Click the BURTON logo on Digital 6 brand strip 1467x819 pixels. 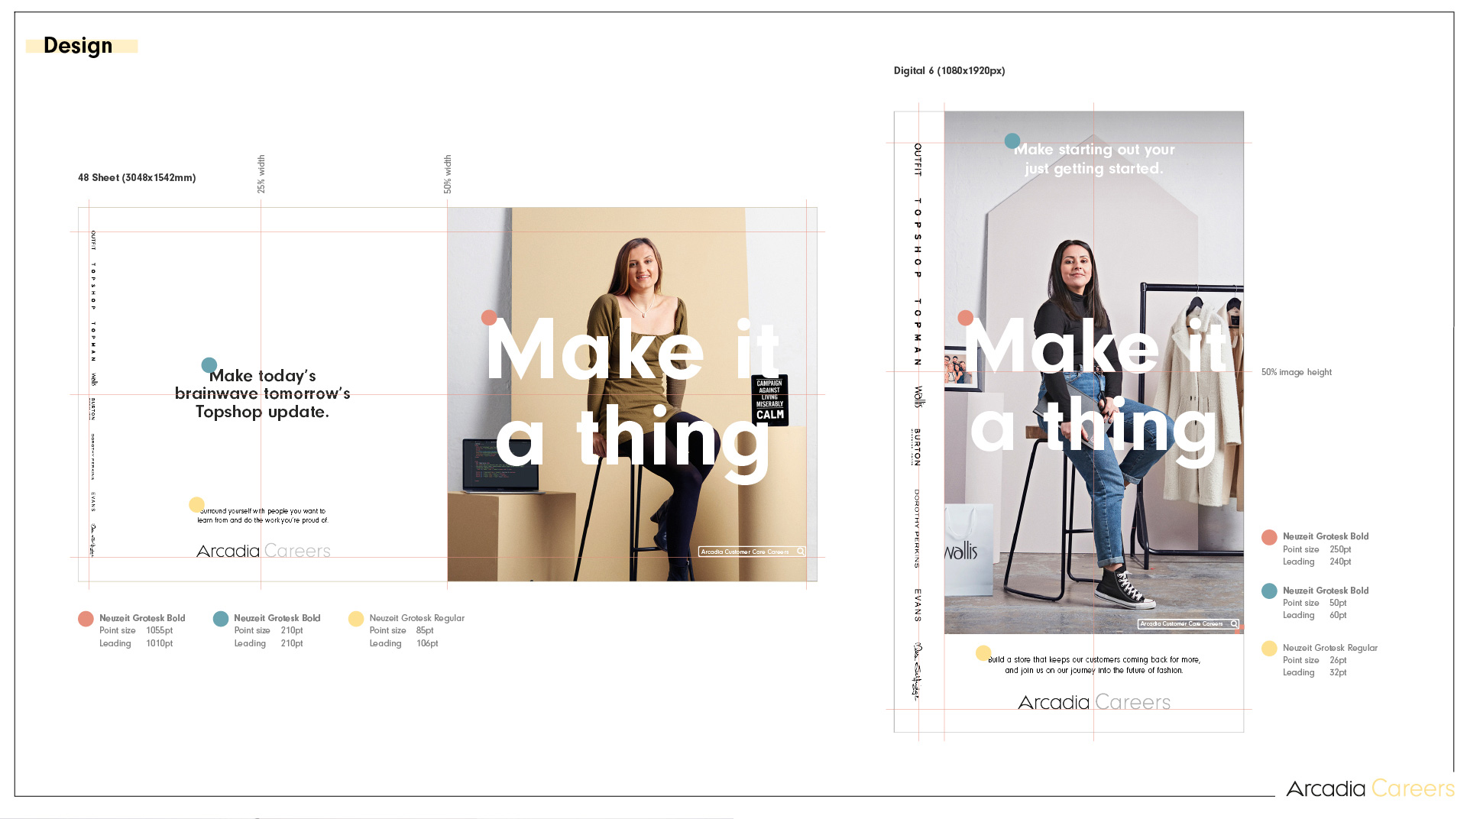coord(917,447)
